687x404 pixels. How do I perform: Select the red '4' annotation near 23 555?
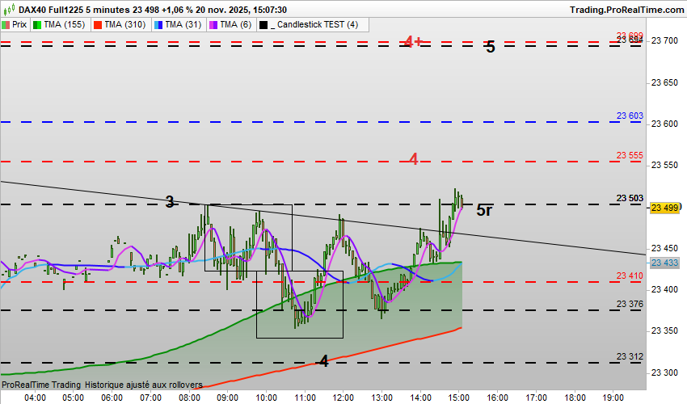point(414,159)
